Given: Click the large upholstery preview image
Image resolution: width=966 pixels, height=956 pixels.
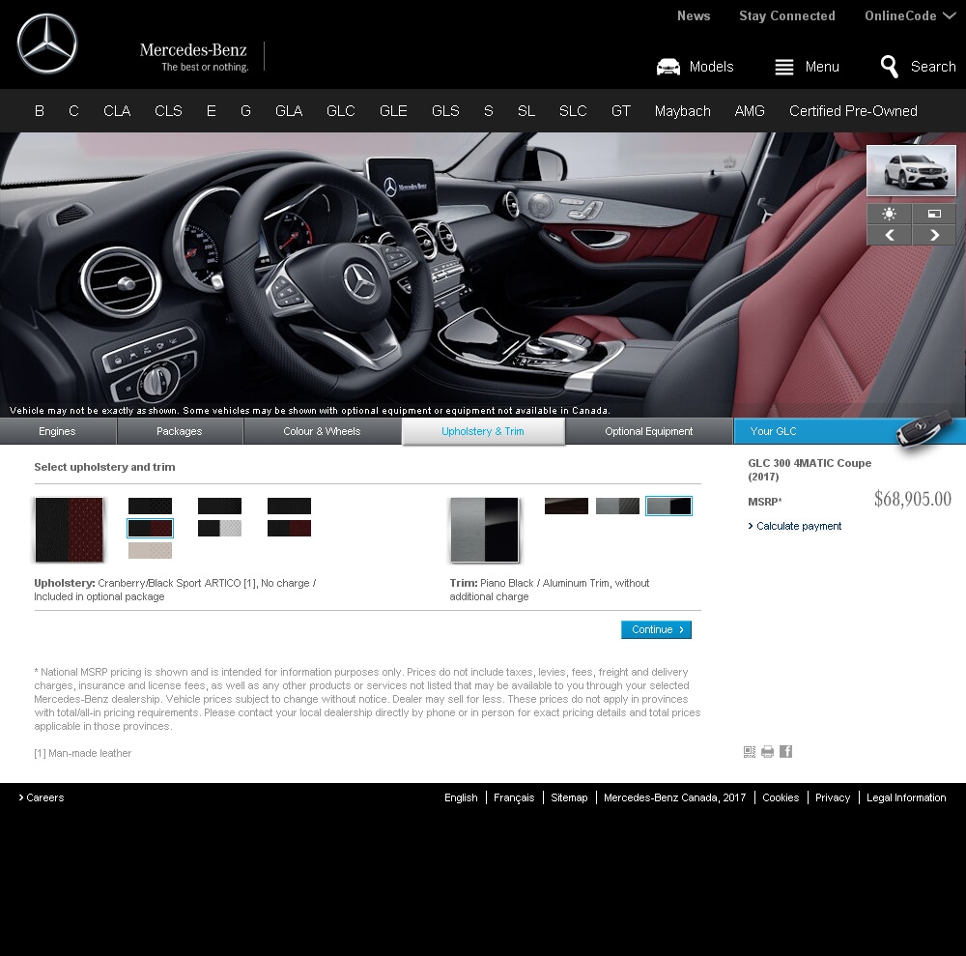Looking at the screenshot, I should (69, 530).
